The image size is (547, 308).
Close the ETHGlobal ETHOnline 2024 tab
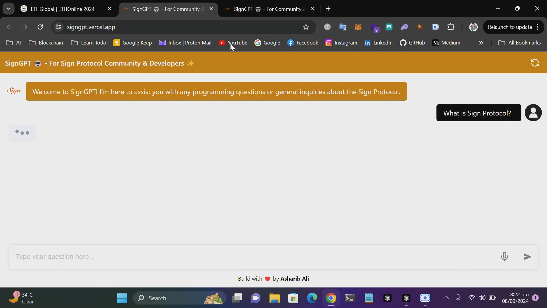pyautogui.click(x=109, y=9)
